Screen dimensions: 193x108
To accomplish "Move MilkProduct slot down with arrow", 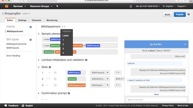I will [49, 73].
